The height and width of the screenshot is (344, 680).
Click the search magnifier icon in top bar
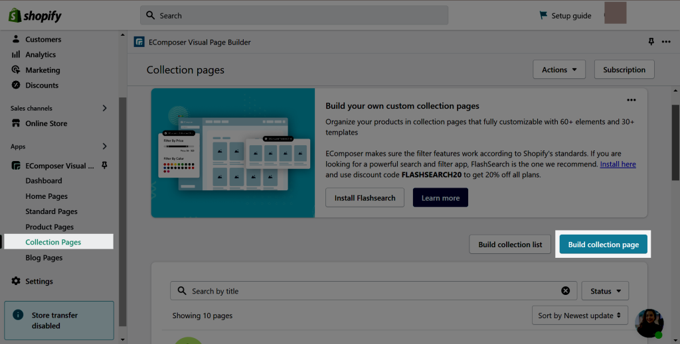click(151, 15)
